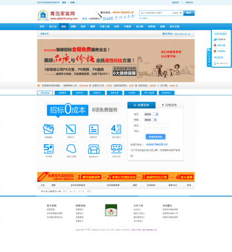Select the 免费发布 tab
232x252 pixels.
pos(141,105)
